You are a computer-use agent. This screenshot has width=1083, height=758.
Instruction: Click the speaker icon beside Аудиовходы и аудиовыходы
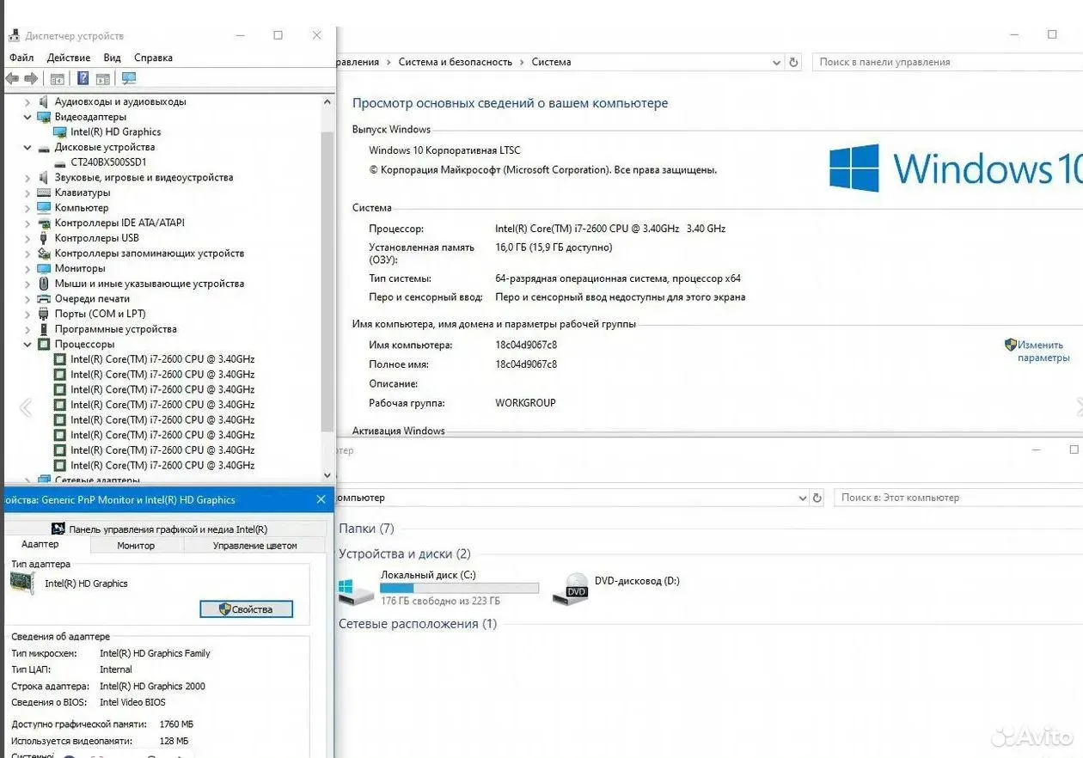[x=44, y=101]
